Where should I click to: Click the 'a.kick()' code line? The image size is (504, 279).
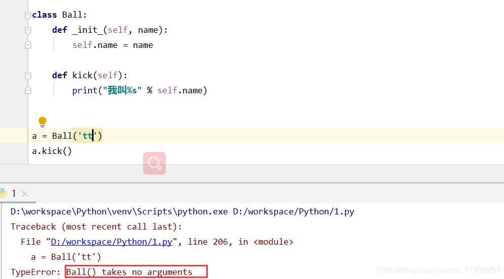tap(52, 151)
